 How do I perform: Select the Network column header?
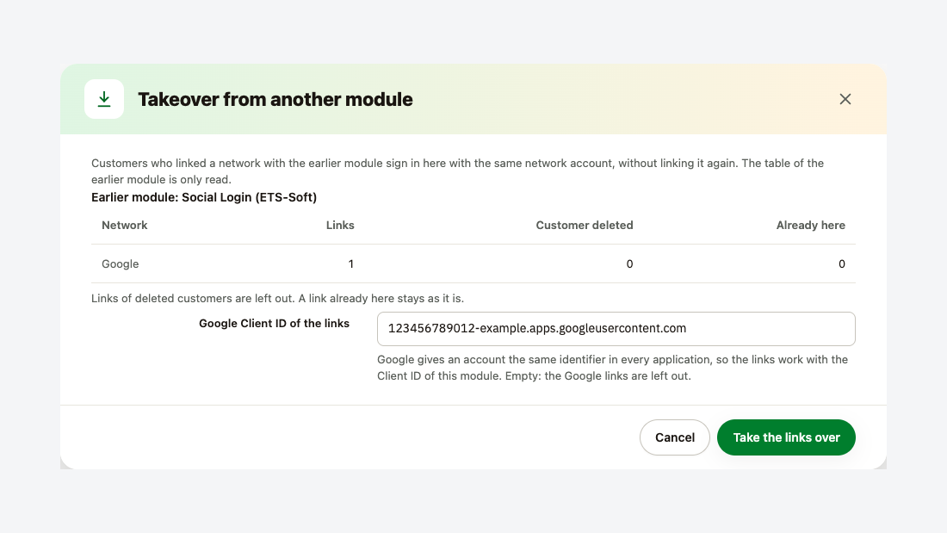125,226
